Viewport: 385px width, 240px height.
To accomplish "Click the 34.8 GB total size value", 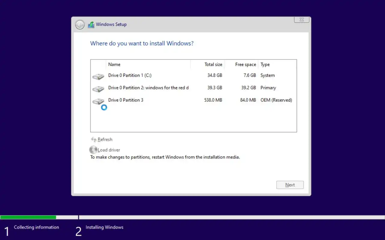I will tap(215, 76).
